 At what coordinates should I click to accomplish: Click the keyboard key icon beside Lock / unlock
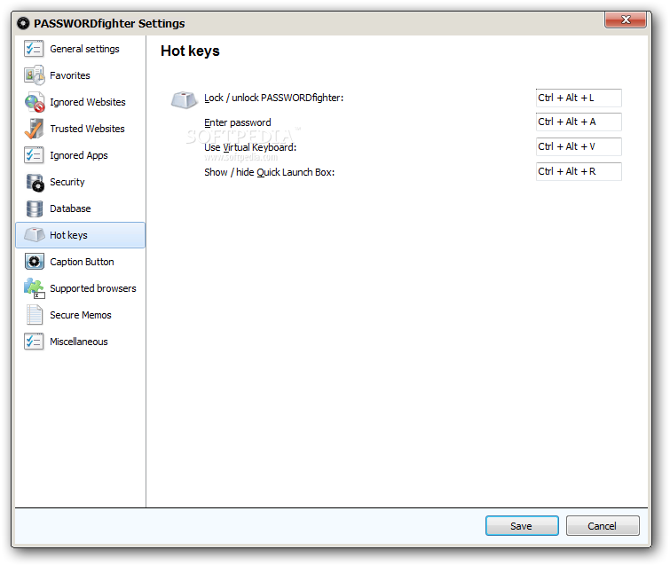185,100
